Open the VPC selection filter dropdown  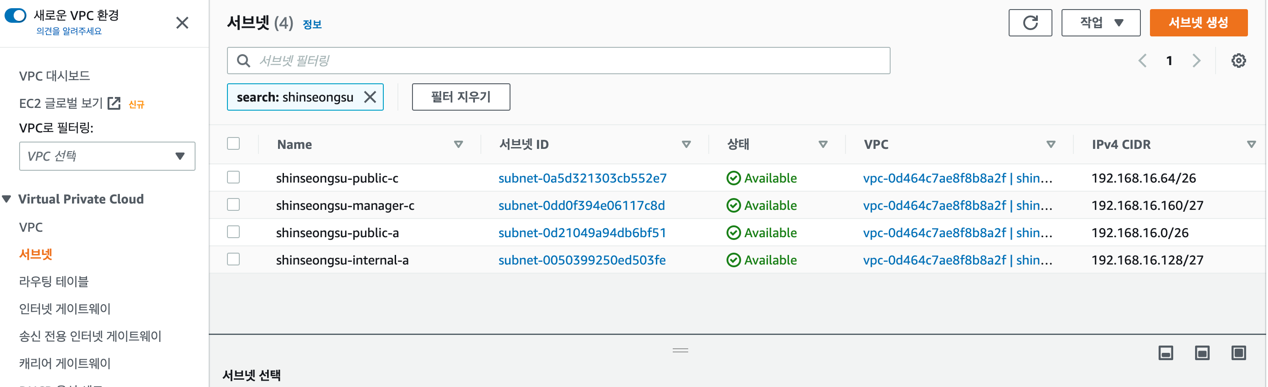107,156
